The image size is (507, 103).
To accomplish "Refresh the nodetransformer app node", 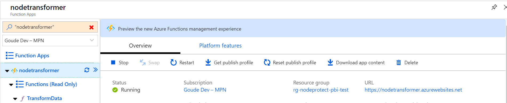I will (x=87, y=70).
